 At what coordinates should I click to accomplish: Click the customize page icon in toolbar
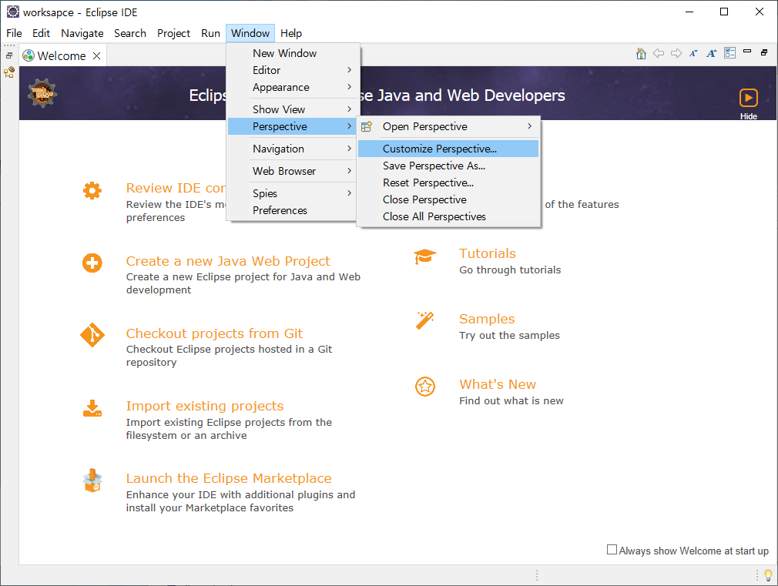click(x=730, y=53)
